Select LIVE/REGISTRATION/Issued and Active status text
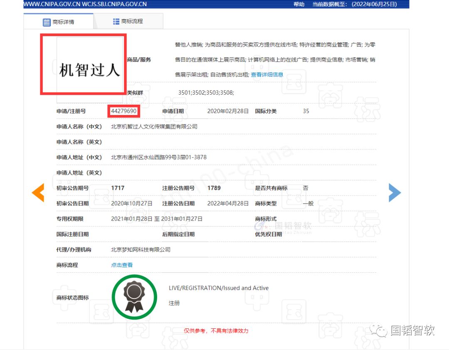 click(x=219, y=288)
